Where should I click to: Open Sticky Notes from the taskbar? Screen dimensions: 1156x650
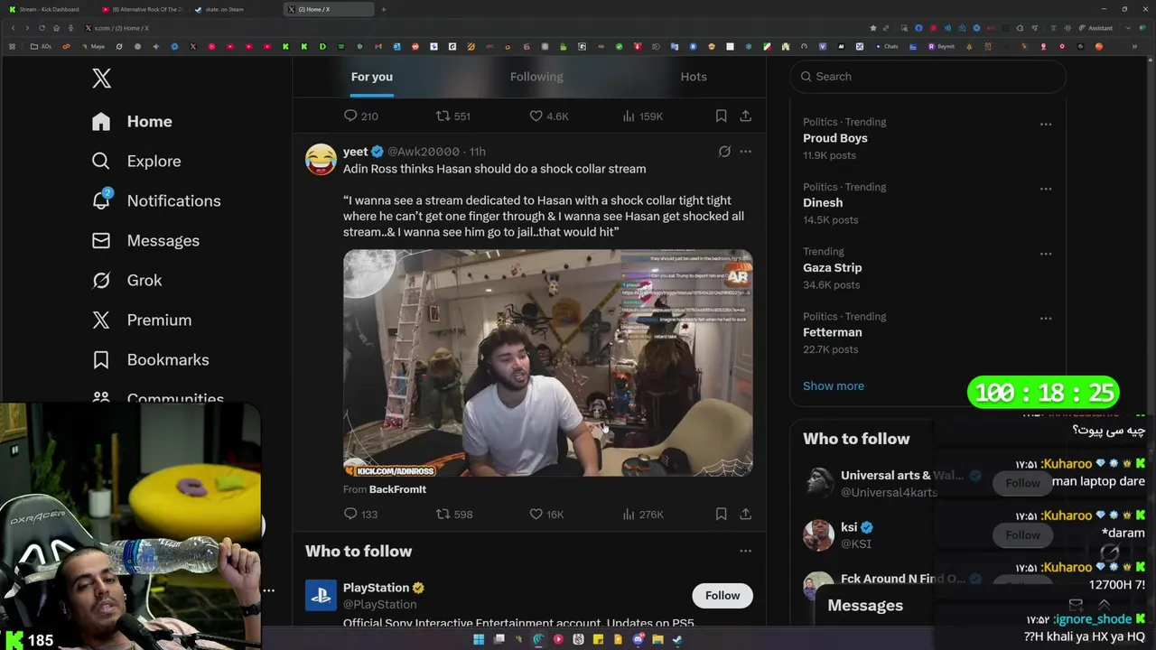pos(598,640)
